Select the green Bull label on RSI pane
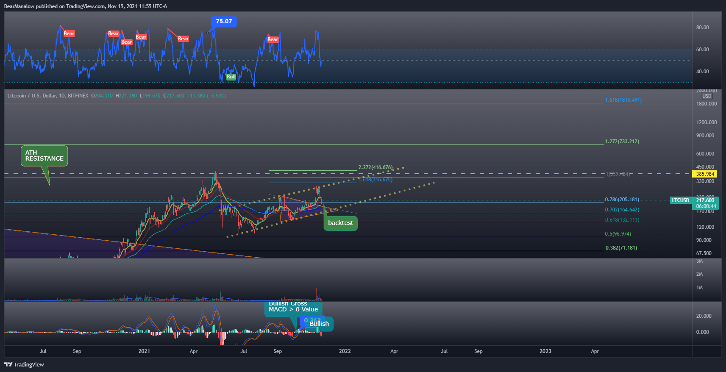 point(231,77)
